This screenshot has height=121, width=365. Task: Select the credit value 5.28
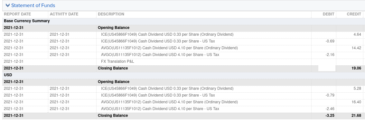click(357, 88)
